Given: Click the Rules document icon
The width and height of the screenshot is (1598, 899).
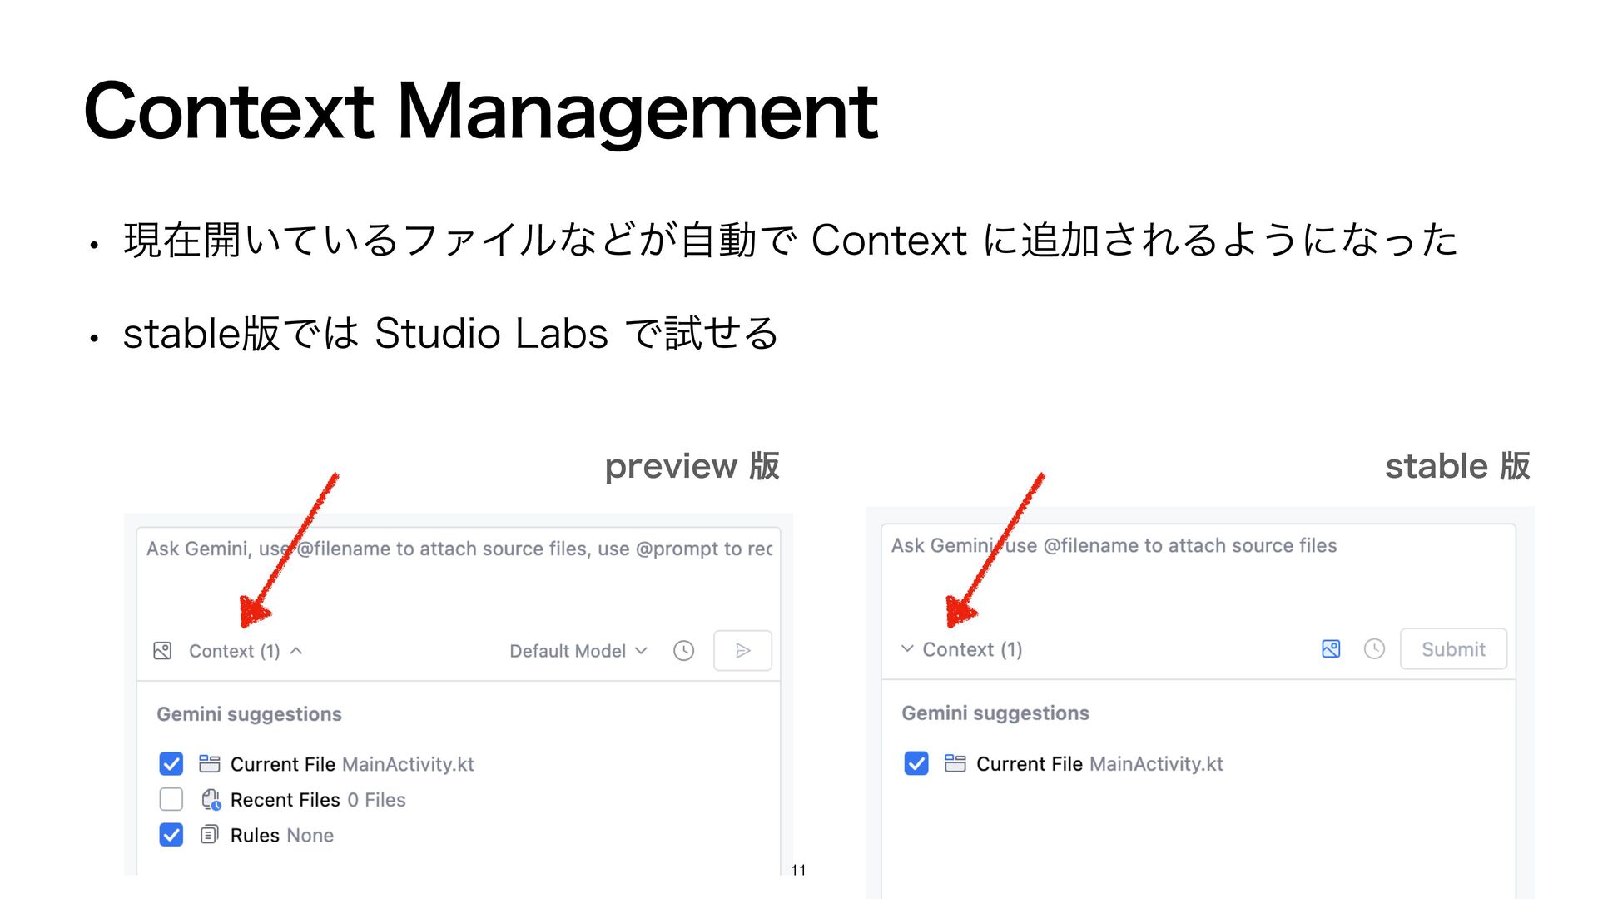Looking at the screenshot, I should pyautogui.click(x=210, y=835).
